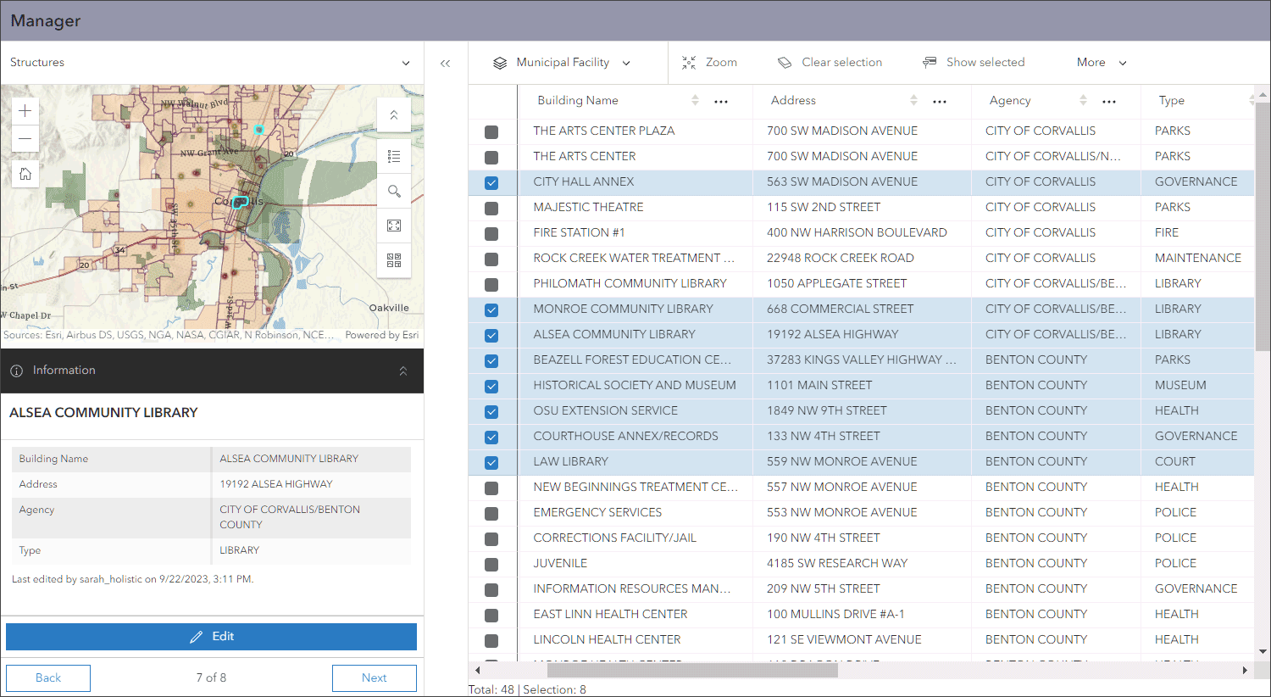Zoom in on the map

click(25, 111)
